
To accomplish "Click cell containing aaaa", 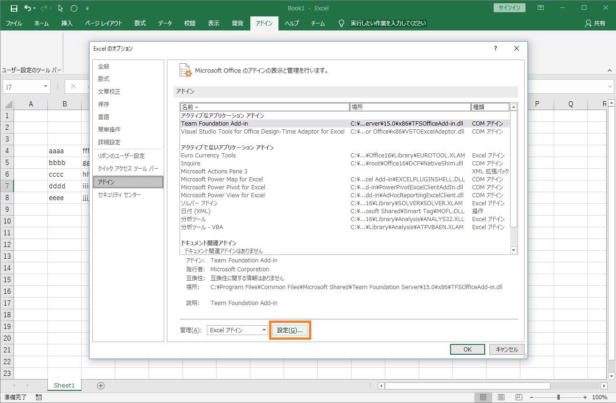I will (x=65, y=151).
